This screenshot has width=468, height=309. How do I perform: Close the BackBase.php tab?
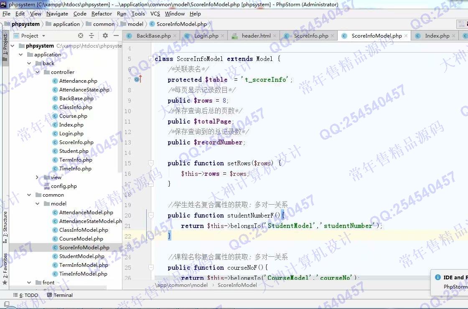coord(175,36)
